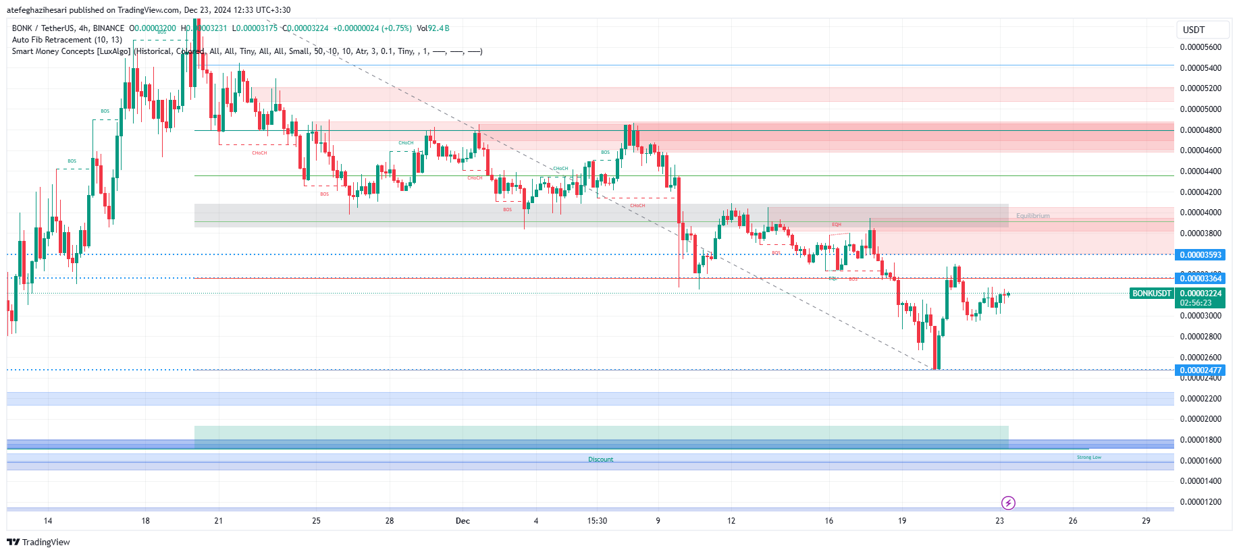Click the 0.00004800 price scale value
Image resolution: width=1239 pixels, height=554 pixels.
1201,130
